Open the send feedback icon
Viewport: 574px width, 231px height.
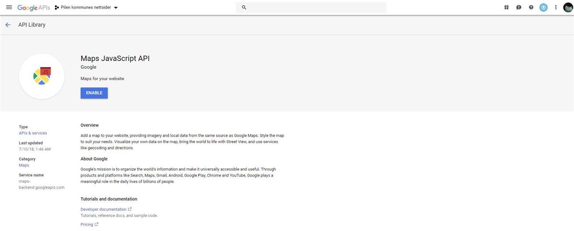(519, 8)
